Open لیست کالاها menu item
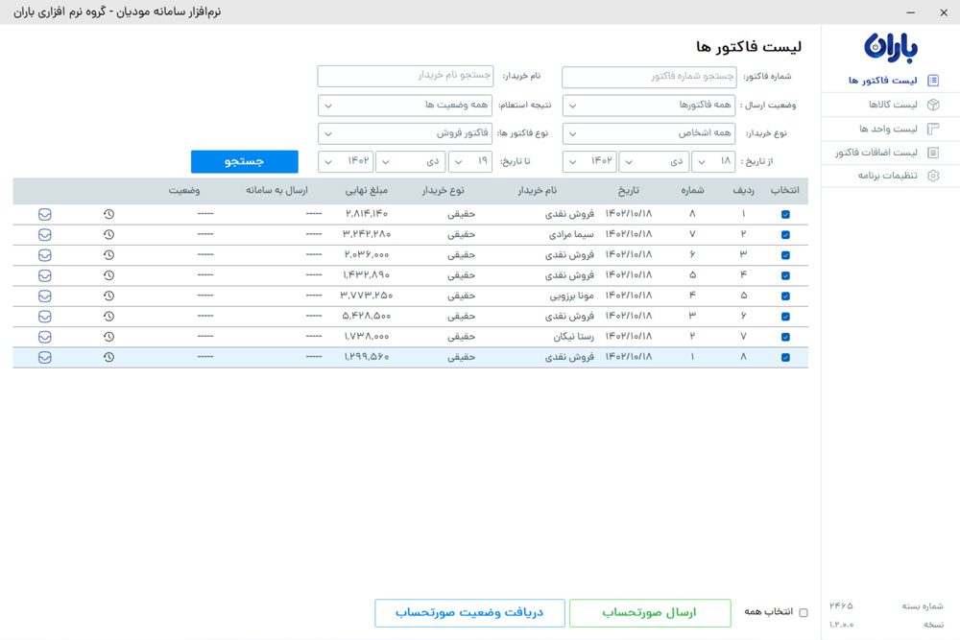The image size is (960, 640). point(892,105)
